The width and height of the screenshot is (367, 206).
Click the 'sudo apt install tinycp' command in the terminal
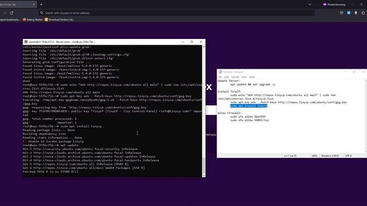coord(81,126)
